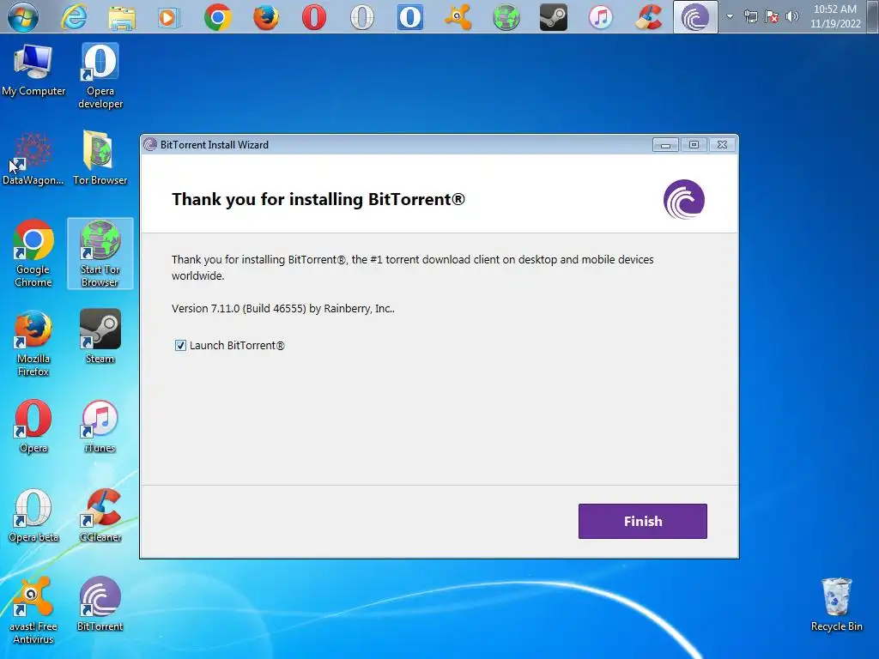This screenshot has height=659, width=879.
Task: Close the BitTorrent Install Wizard window
Action: (x=722, y=145)
